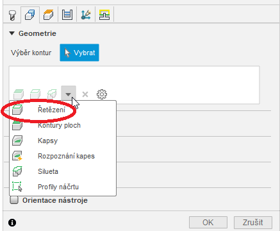Click the contour selection list field
The image size is (280, 231).
click(x=134, y=85)
